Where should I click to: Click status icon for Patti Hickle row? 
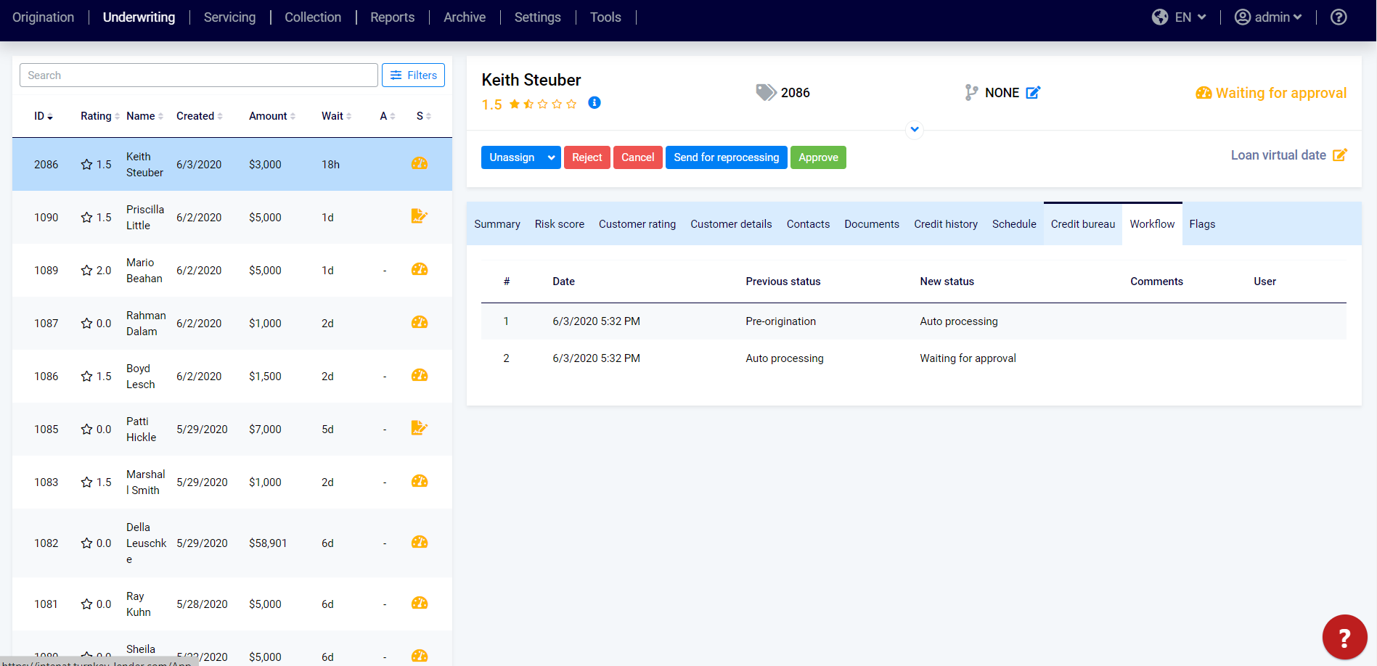(x=420, y=427)
